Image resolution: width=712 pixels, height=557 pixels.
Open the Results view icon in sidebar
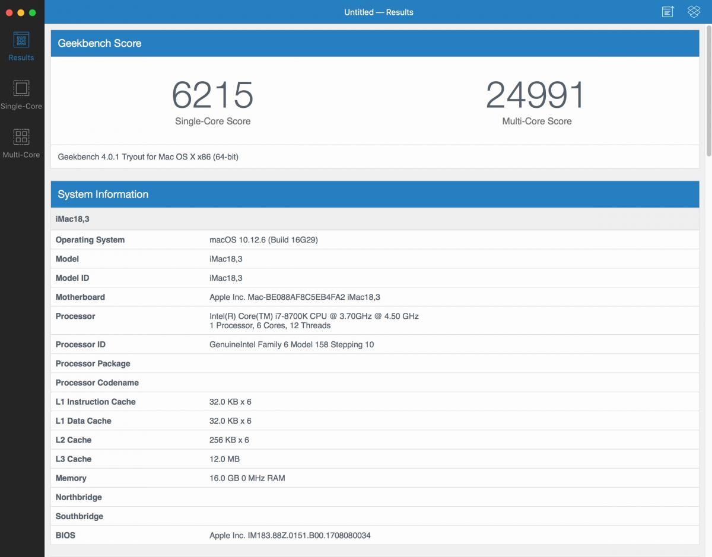pos(21,40)
